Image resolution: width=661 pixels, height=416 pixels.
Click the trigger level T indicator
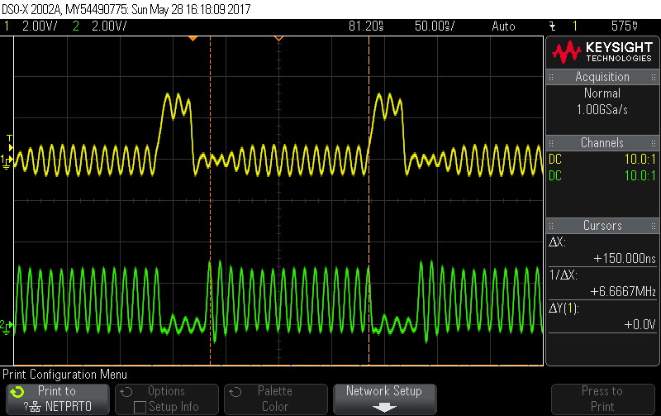click(10, 143)
